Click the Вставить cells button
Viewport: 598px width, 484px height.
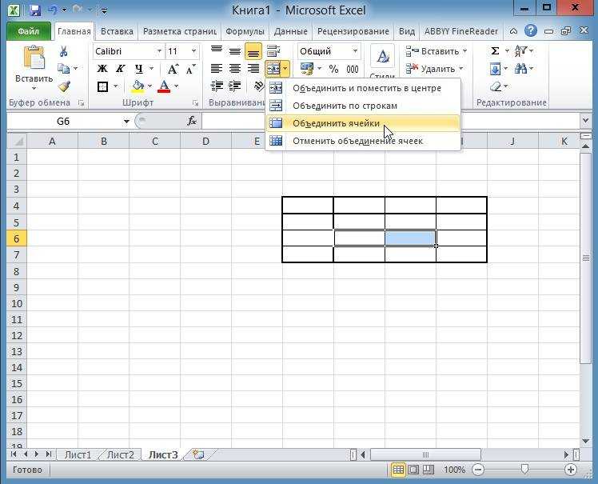click(433, 51)
